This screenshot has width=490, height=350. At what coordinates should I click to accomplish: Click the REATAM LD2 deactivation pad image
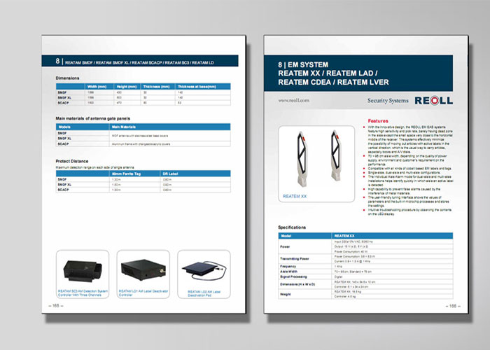pyautogui.click(x=204, y=271)
